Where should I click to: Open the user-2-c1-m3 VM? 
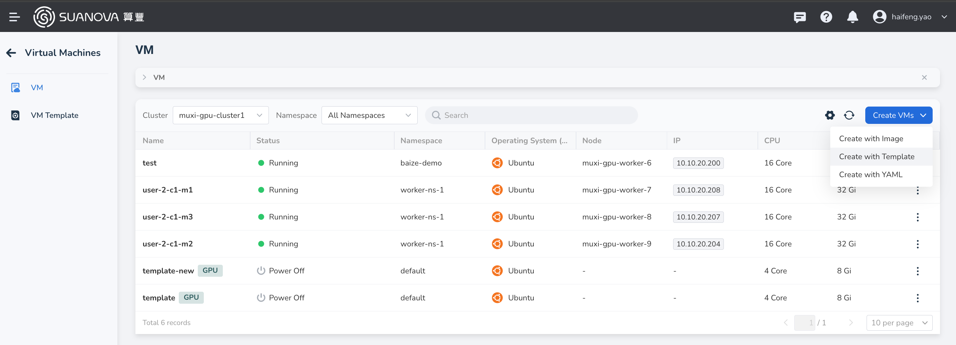(x=168, y=217)
